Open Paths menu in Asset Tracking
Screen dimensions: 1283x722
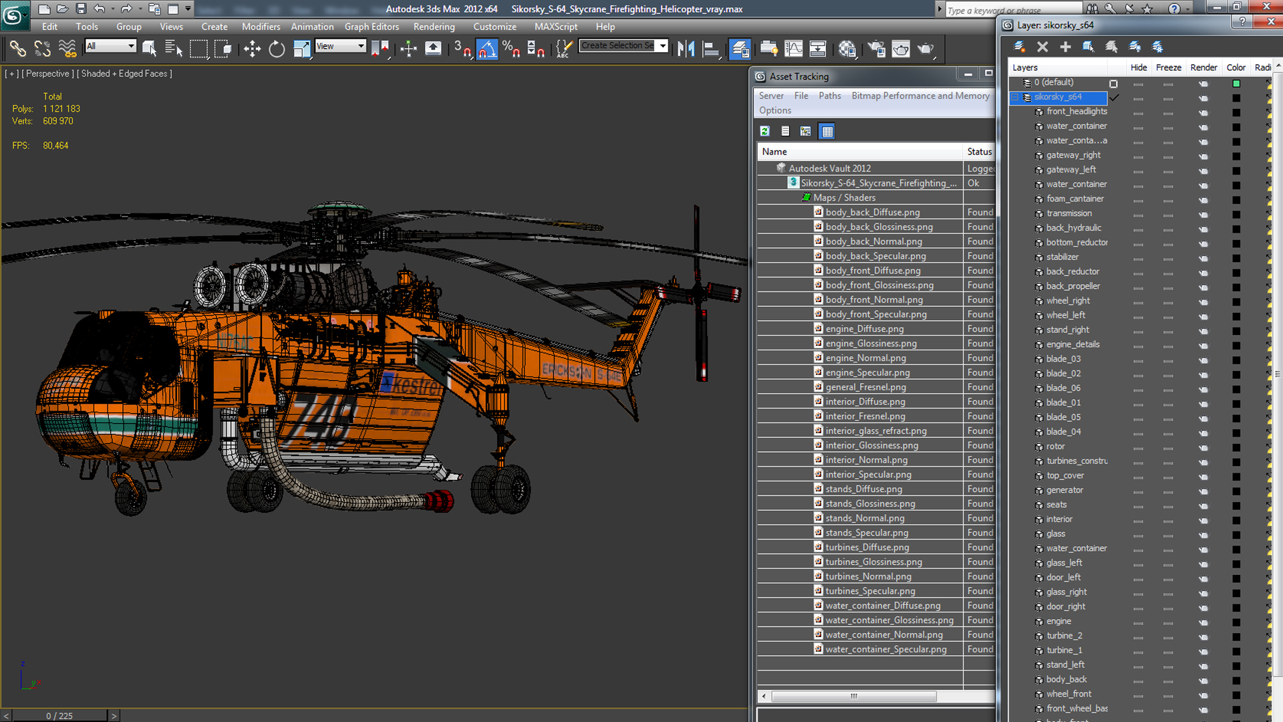[x=829, y=96]
